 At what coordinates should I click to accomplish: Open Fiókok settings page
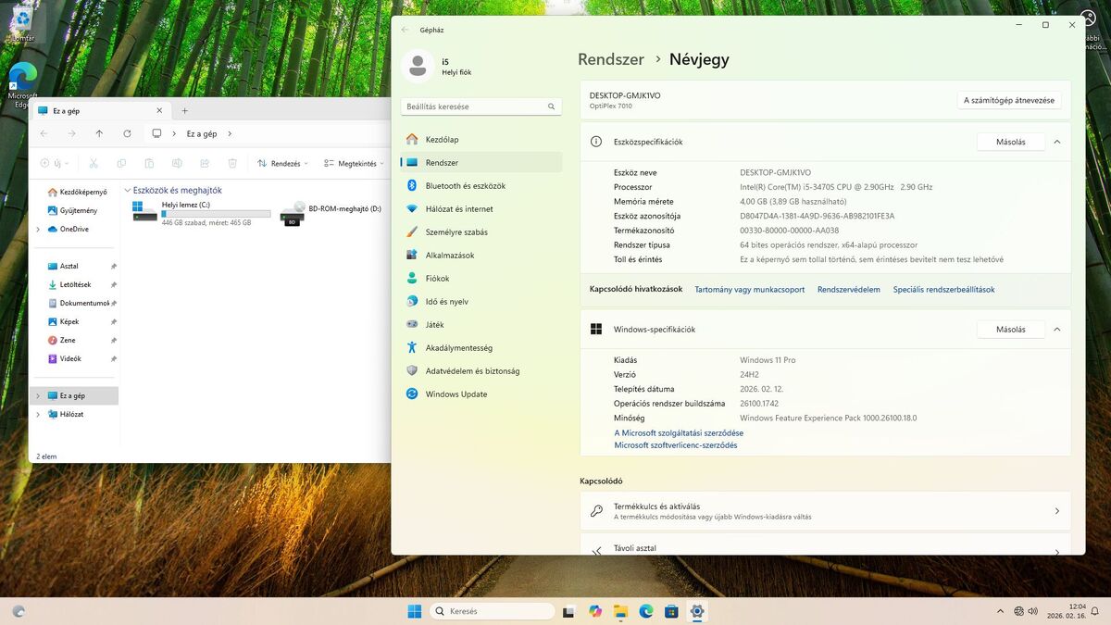[x=481, y=278]
